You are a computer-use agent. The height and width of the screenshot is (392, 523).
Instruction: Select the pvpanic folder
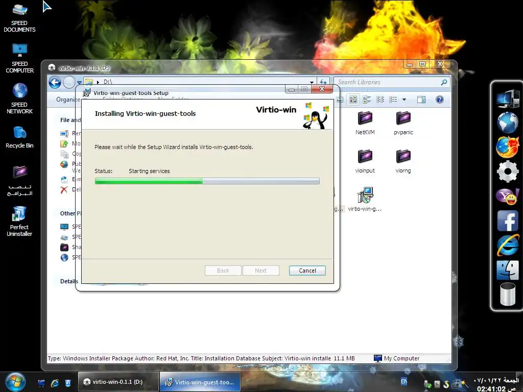click(403, 123)
